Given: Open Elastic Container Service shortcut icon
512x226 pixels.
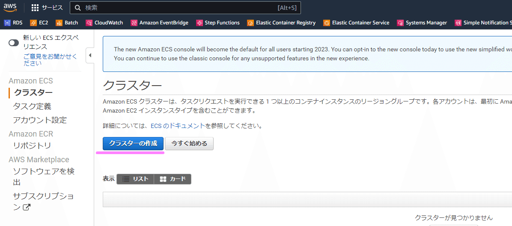Looking at the screenshot, I should coord(327,23).
